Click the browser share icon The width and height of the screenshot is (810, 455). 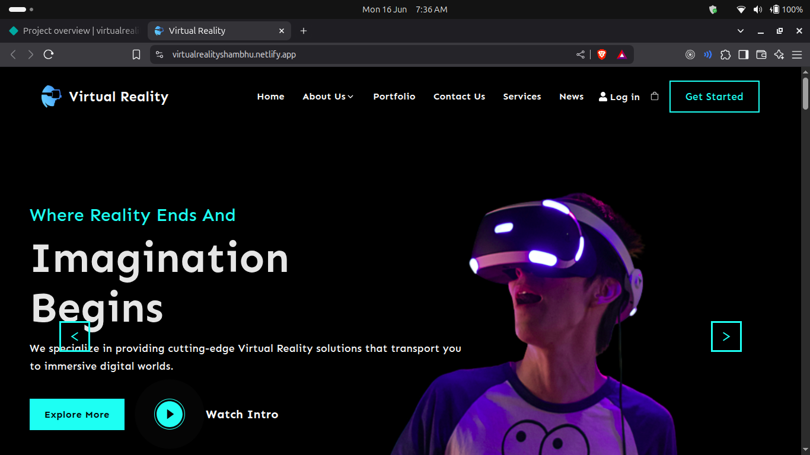(581, 54)
